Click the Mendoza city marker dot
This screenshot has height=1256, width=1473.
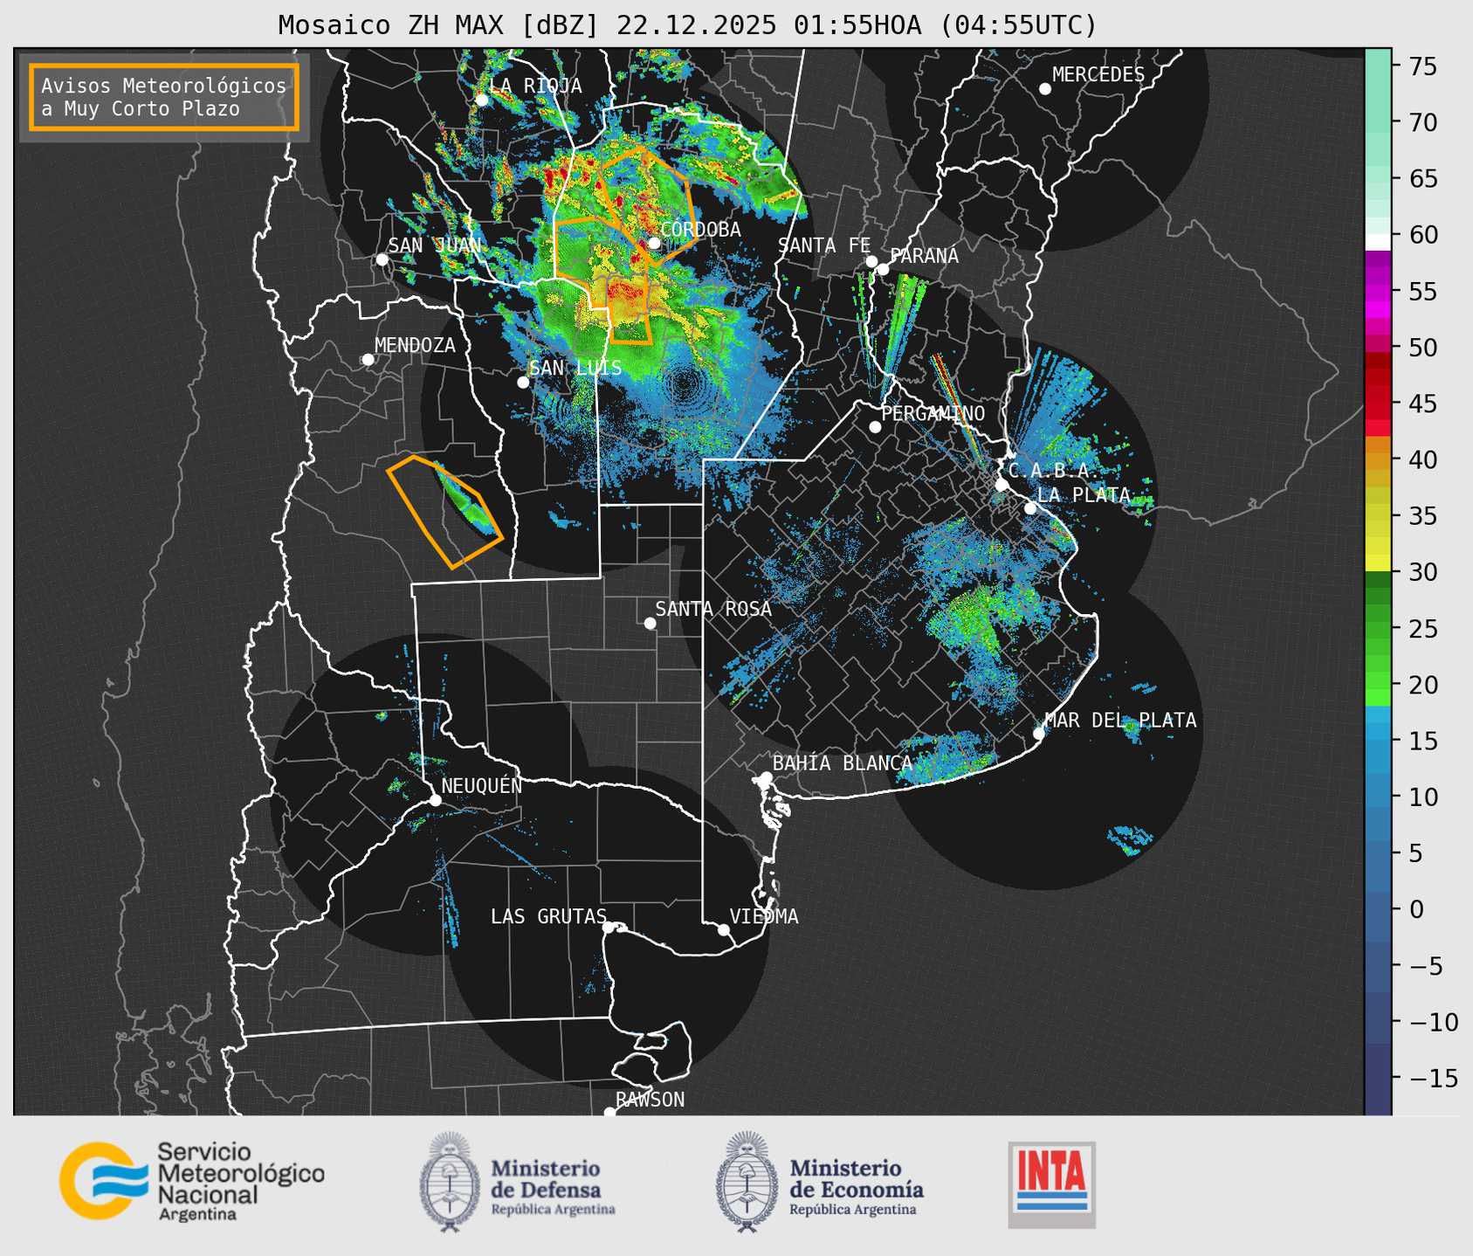pyautogui.click(x=368, y=360)
